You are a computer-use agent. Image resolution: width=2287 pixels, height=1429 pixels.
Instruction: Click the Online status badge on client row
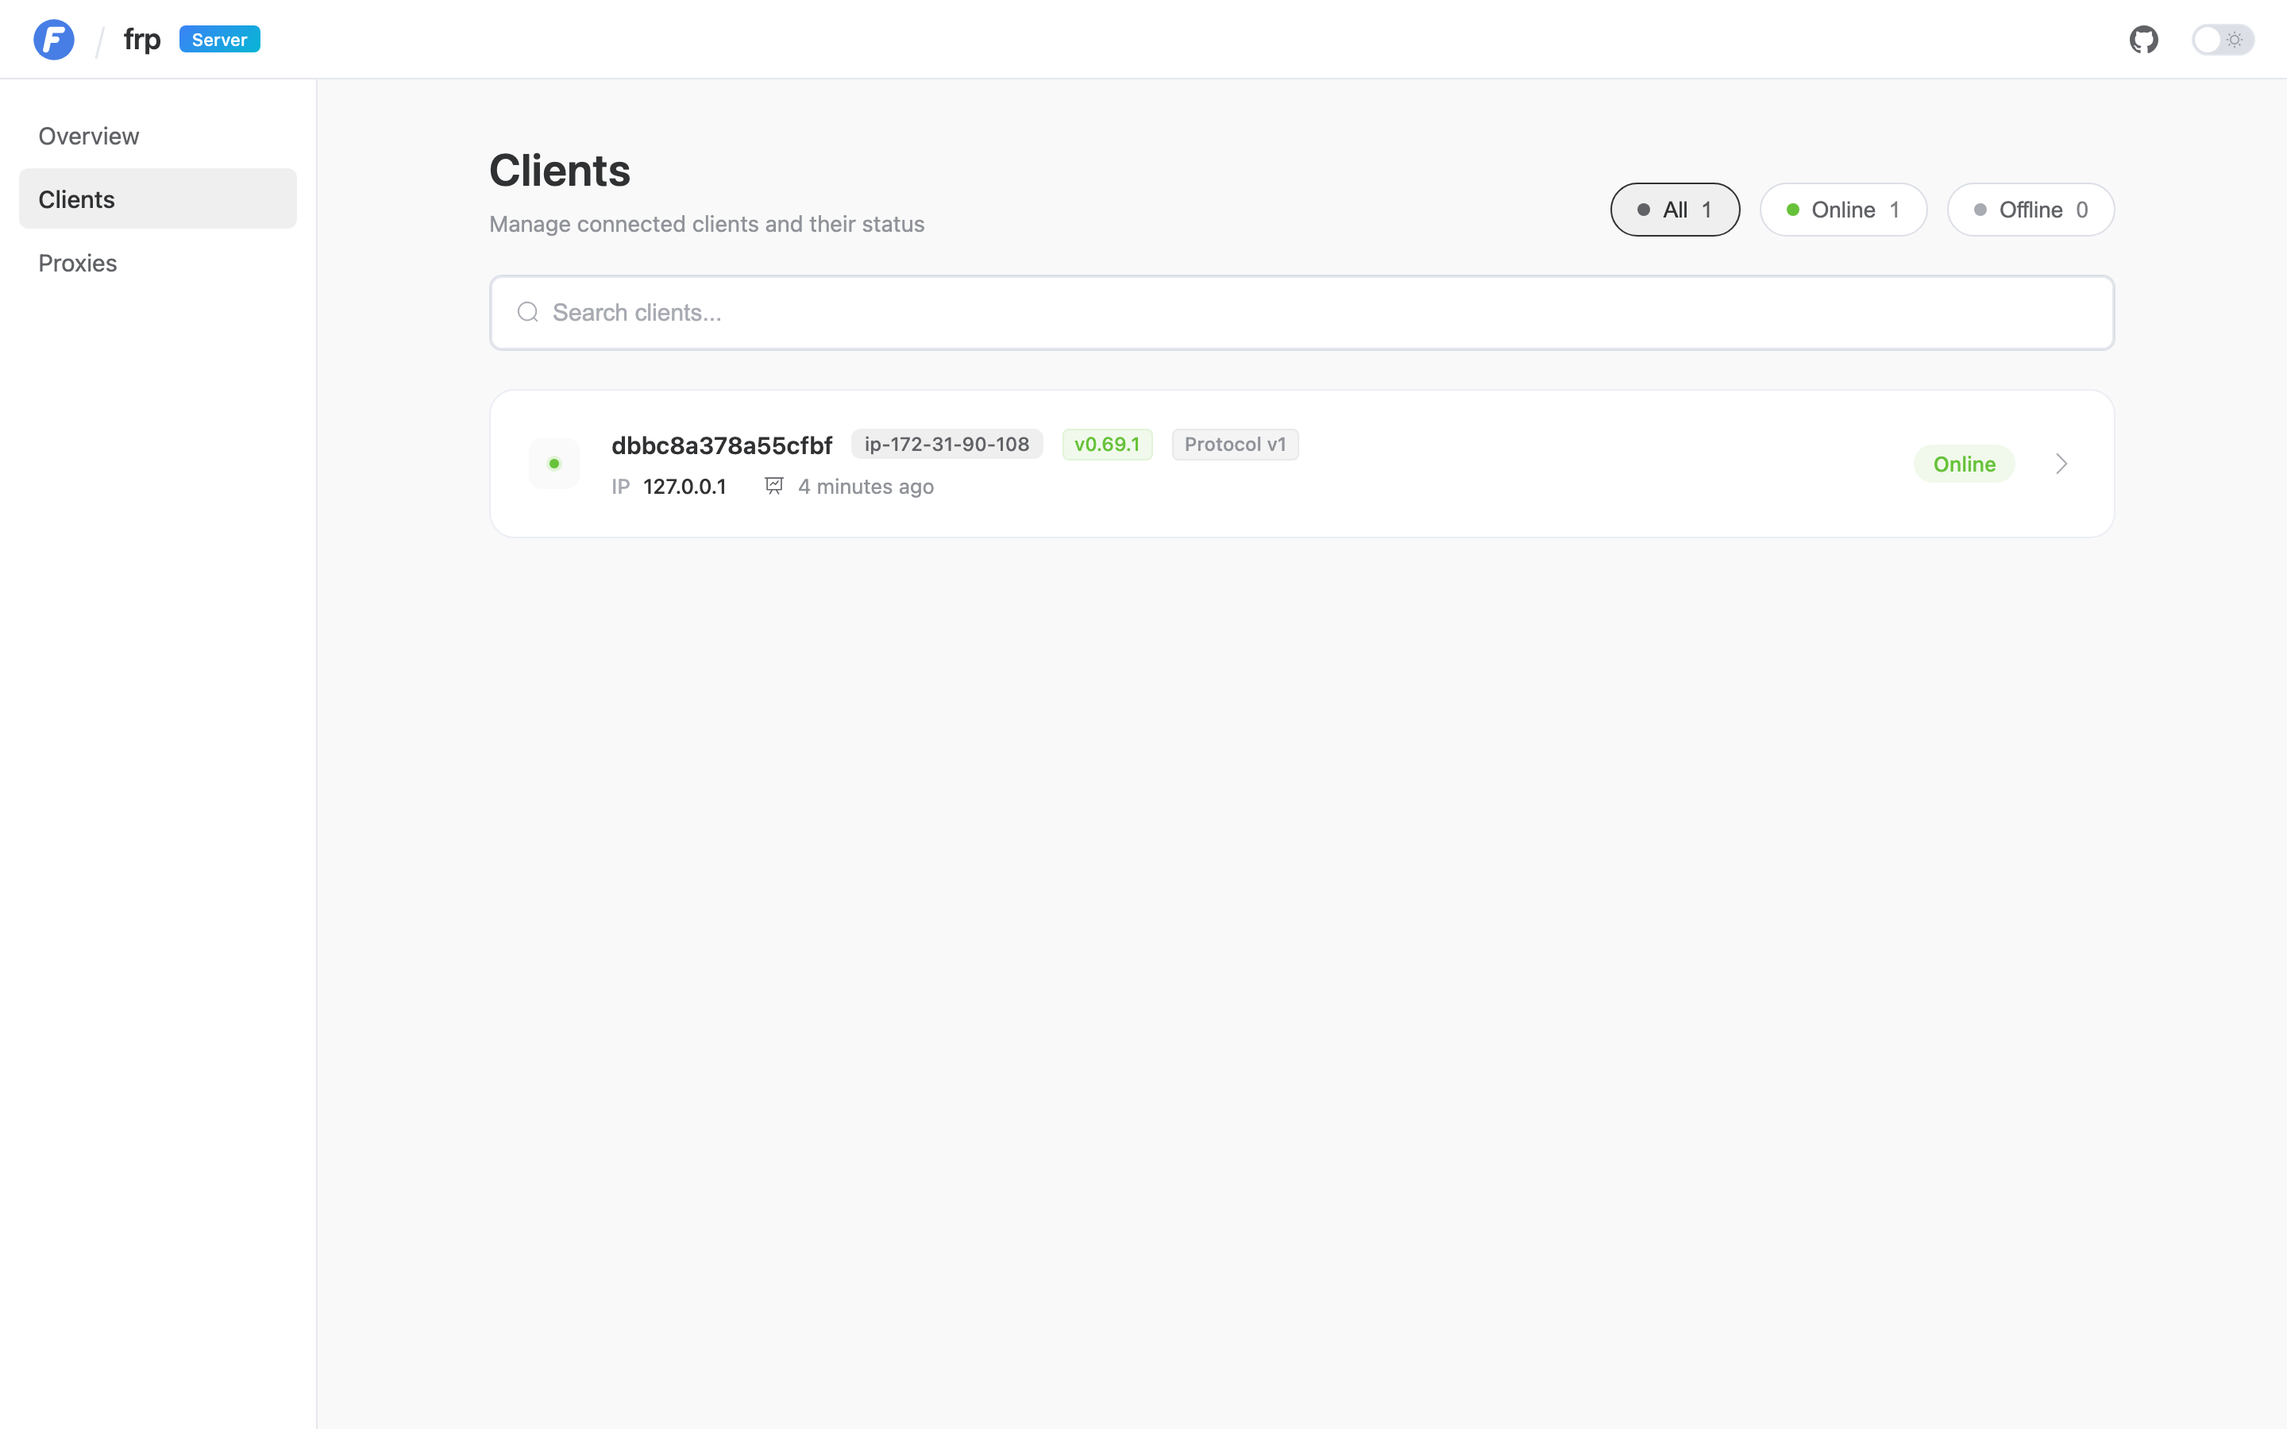point(1964,463)
